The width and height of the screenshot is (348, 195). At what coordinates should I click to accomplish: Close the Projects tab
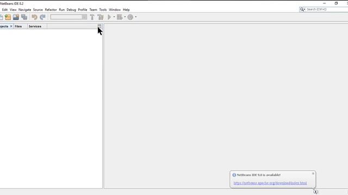click(11, 27)
